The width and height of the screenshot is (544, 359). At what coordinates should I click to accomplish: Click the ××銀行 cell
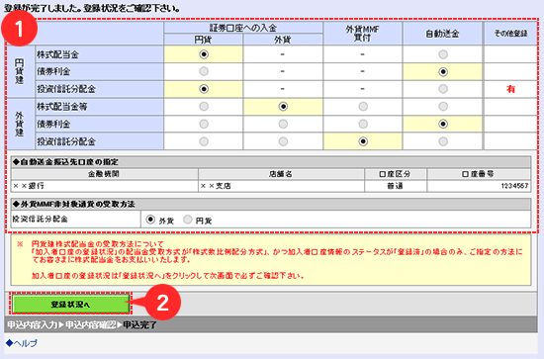[105, 186]
